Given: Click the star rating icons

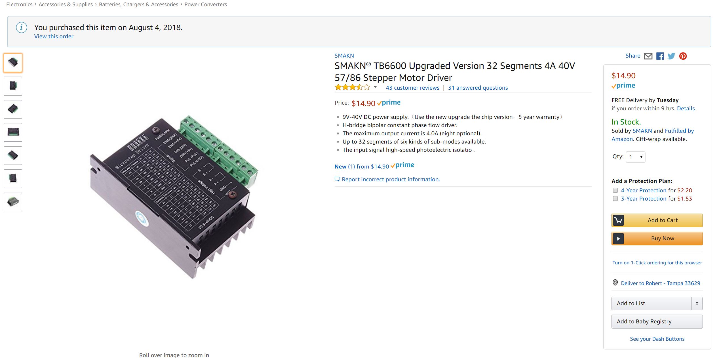Looking at the screenshot, I should point(353,87).
